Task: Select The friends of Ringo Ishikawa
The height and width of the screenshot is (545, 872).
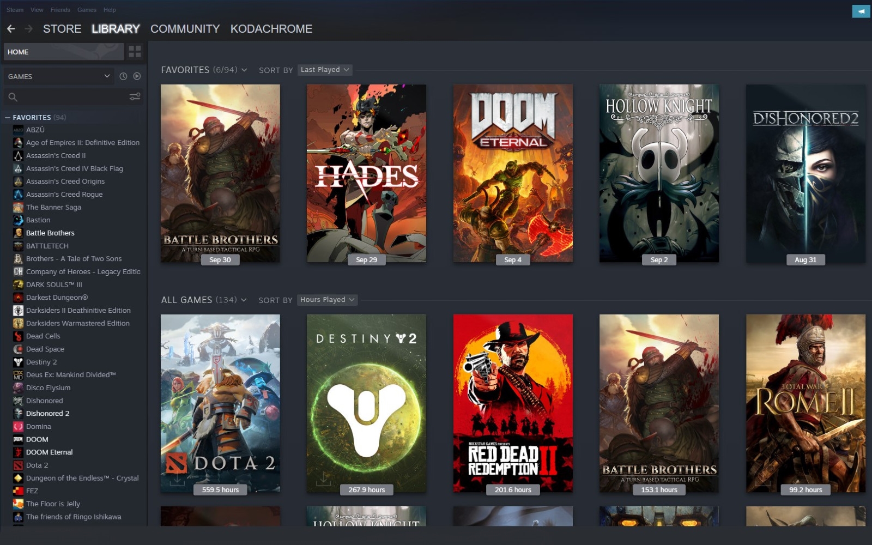Action: pos(74,517)
